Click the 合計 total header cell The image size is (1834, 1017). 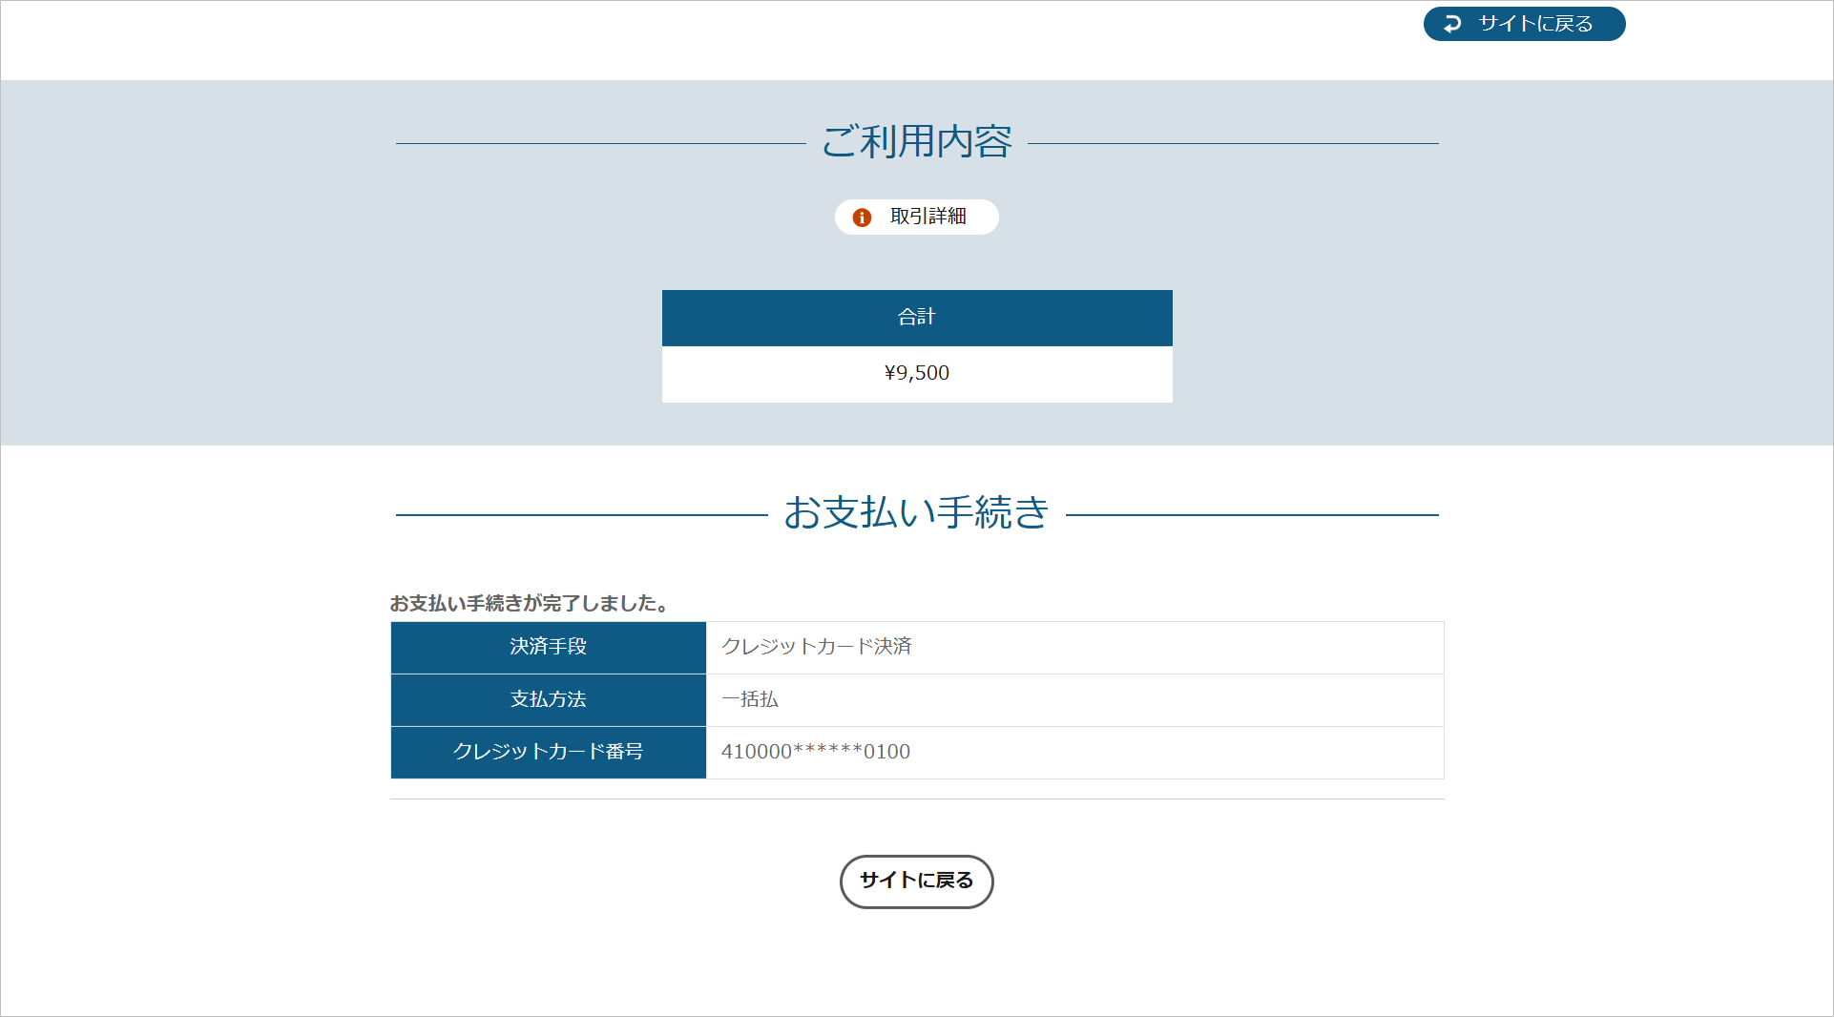(916, 318)
